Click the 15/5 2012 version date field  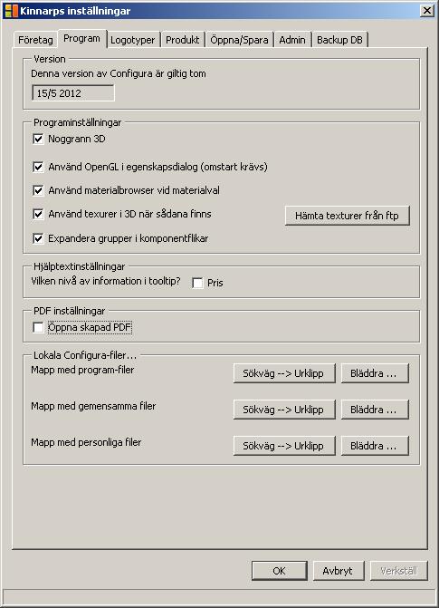(72, 93)
